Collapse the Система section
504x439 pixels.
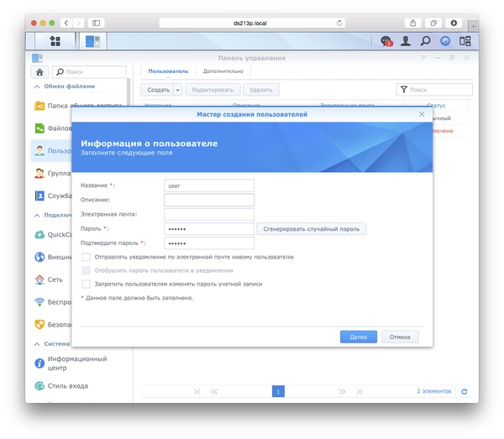click(x=37, y=344)
